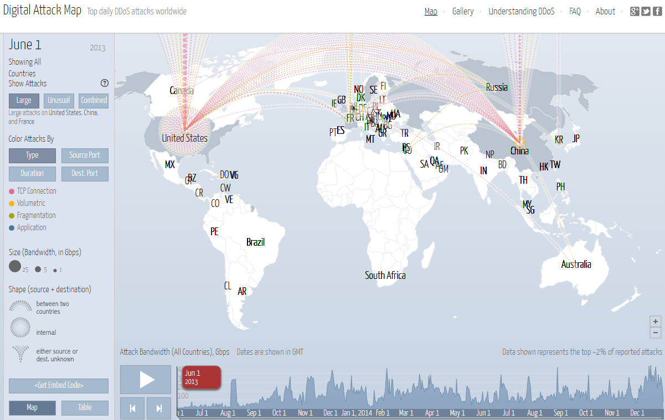This screenshot has width=665, height=420.
Task: Click between two countries shape icon
Action: pos(20,305)
